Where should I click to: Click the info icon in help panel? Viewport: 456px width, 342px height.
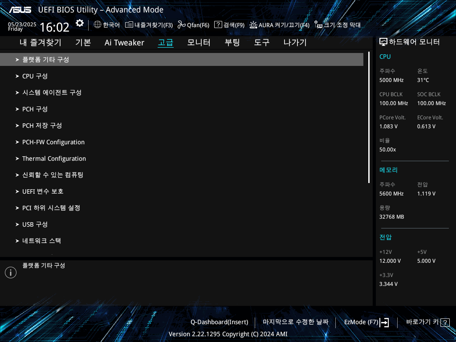[x=11, y=273]
